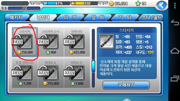
Task: Tap the Android home button
Action: click(175, 50)
